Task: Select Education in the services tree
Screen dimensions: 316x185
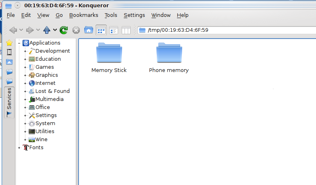Action: 45,59
